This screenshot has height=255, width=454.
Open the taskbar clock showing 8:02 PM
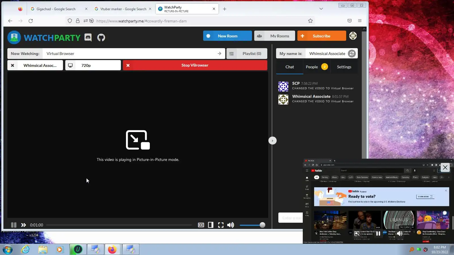[x=440, y=250]
